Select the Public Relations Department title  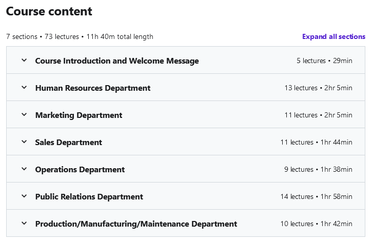coord(89,197)
